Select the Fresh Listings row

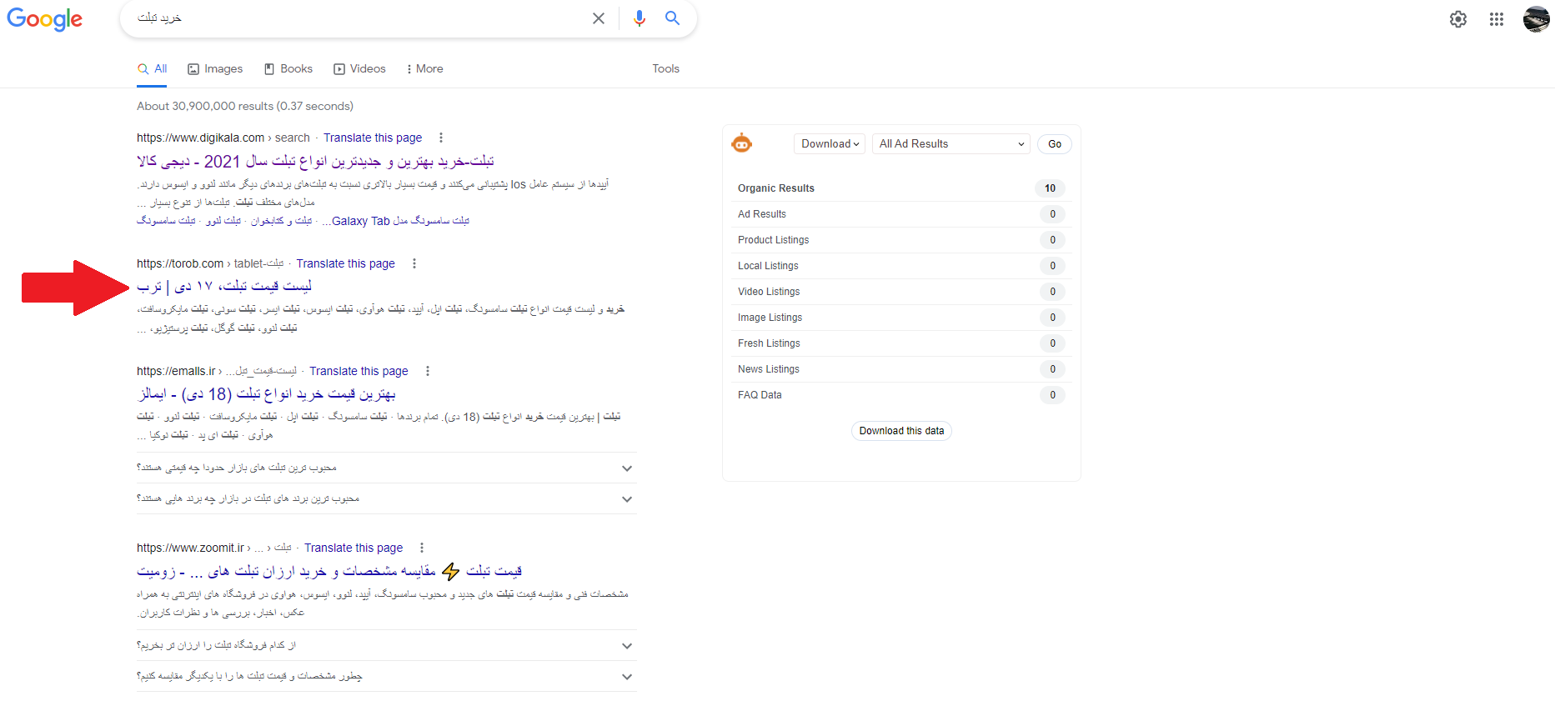pos(900,343)
